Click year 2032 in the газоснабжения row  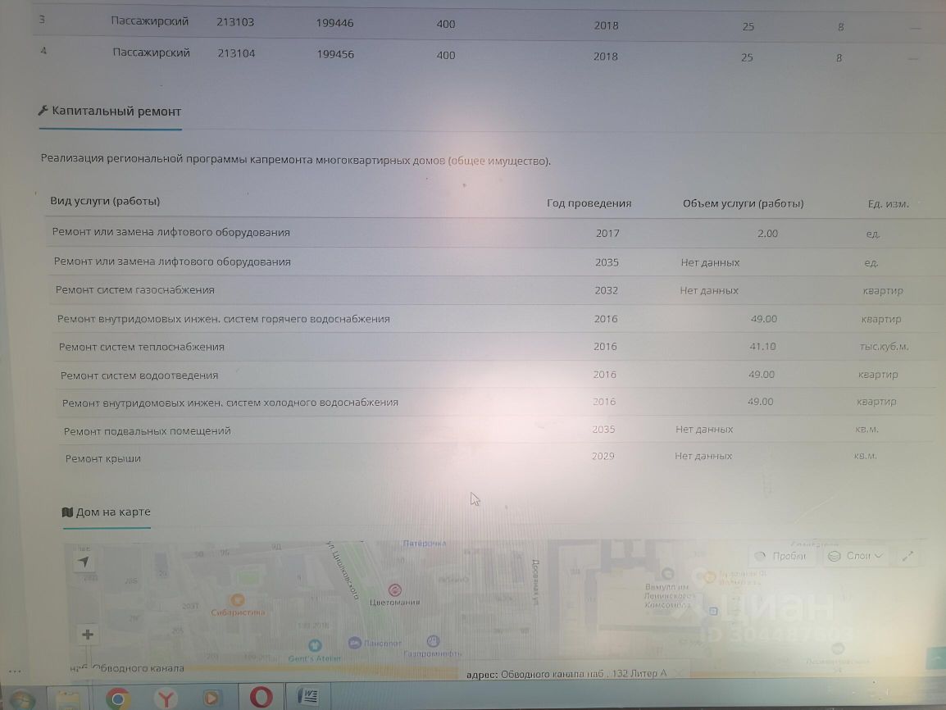607,290
